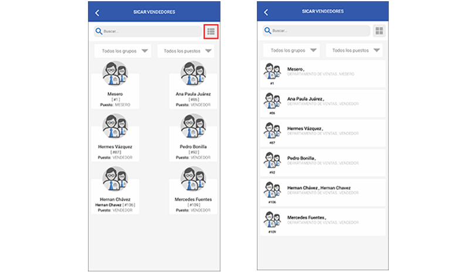Viewport: 475px width, 275px height.
Task: Focus the Buscar search field in grid view
Action: 150,31
